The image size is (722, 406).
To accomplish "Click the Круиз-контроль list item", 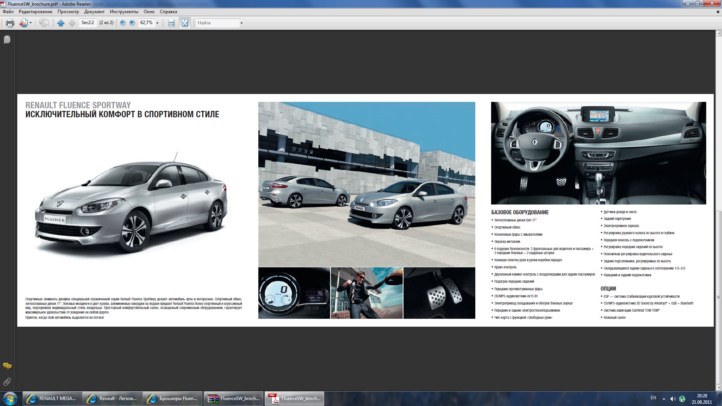I will tap(505, 267).
